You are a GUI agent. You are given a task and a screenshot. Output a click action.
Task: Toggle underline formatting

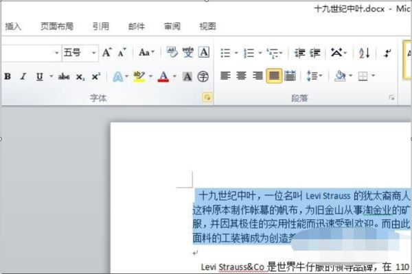(x=39, y=77)
